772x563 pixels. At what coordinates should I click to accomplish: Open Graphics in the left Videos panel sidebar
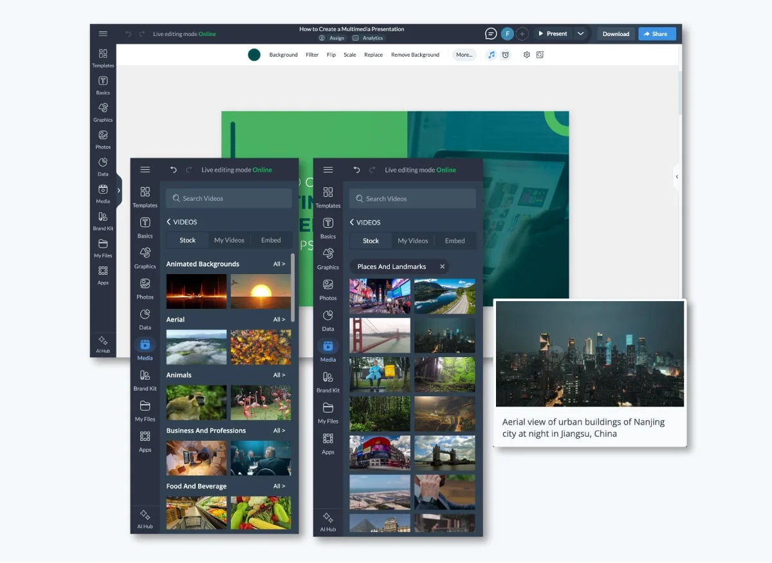point(145,258)
